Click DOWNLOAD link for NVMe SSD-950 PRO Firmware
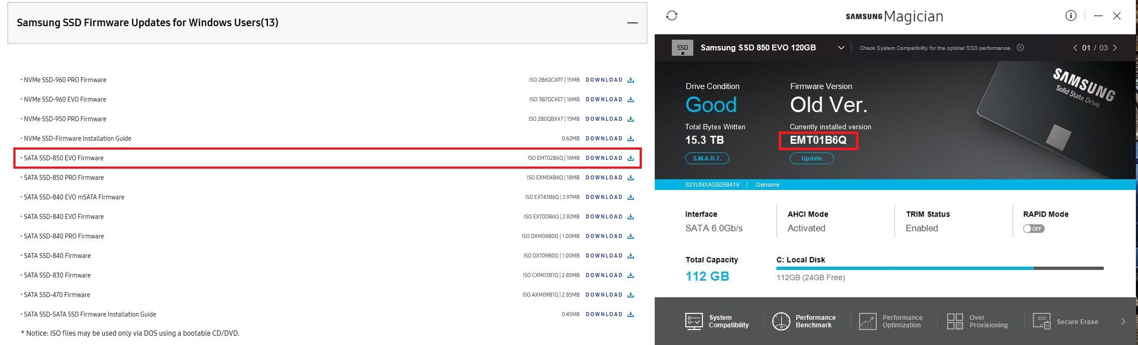 click(604, 119)
